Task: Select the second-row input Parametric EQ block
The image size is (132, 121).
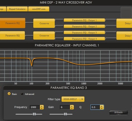Action: tap(13, 35)
